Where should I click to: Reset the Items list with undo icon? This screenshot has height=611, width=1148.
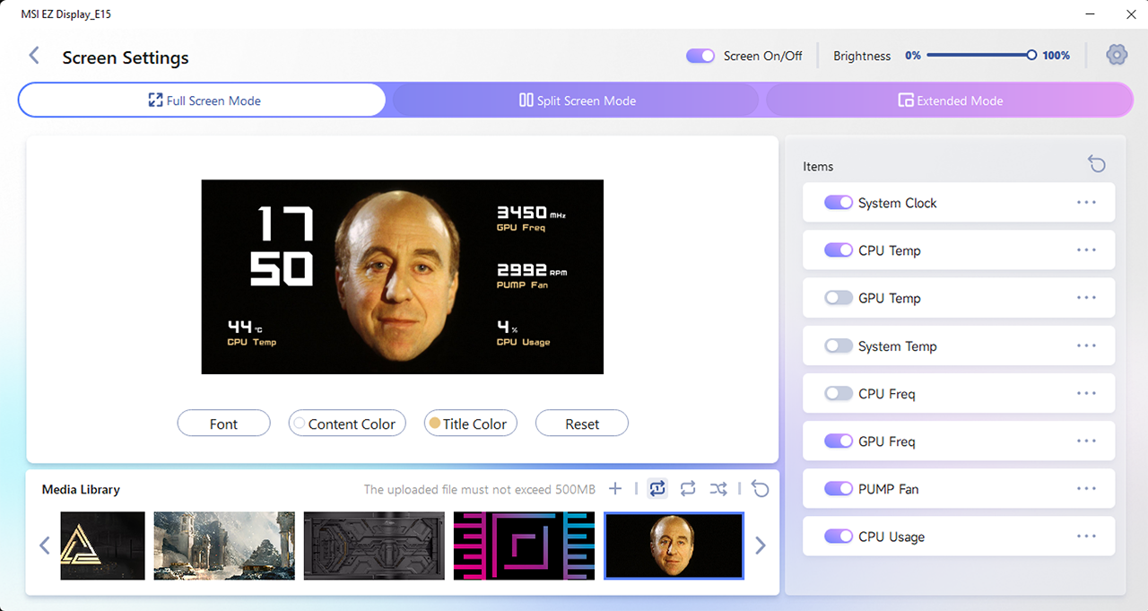click(x=1097, y=163)
